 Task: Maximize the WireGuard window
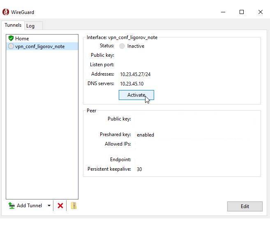[x=242, y=12]
